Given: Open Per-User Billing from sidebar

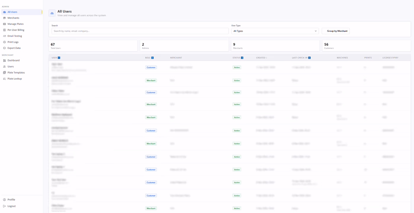Looking at the screenshot, I should click(16, 30).
